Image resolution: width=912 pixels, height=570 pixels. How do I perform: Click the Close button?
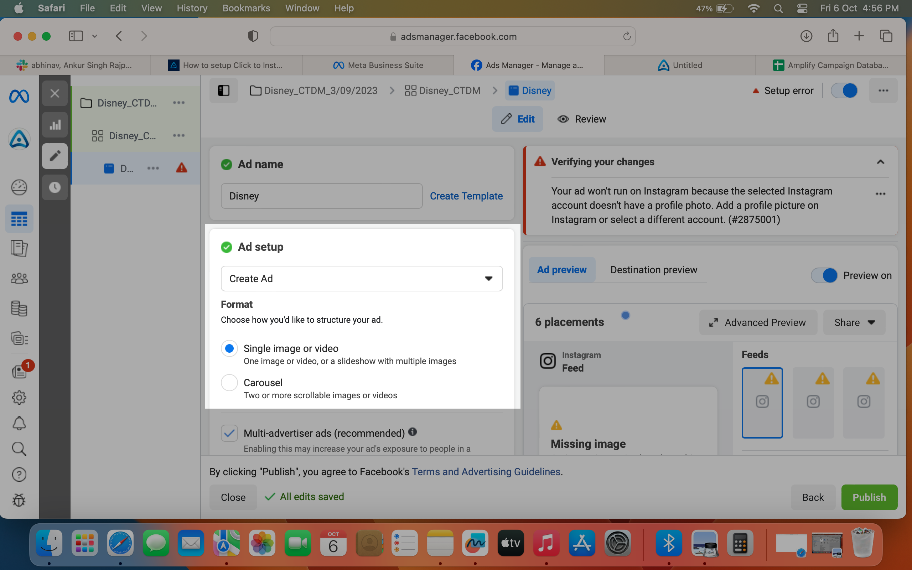pyautogui.click(x=233, y=497)
